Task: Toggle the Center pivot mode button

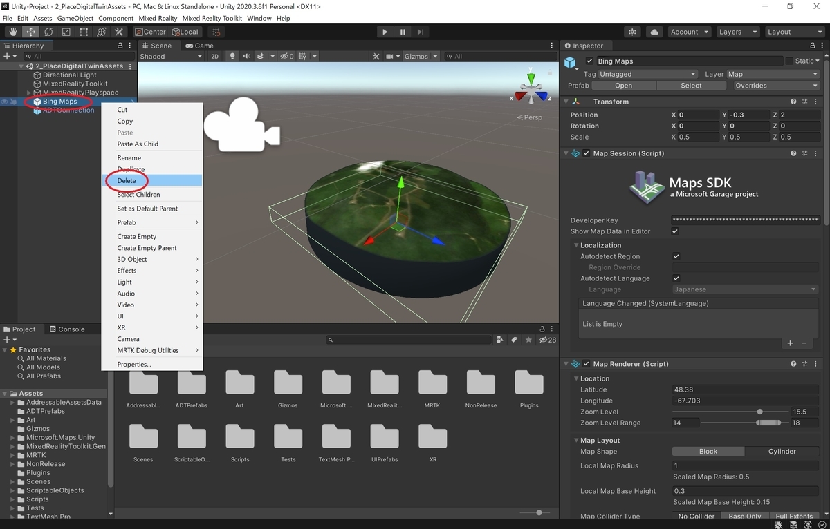Action: (x=150, y=32)
